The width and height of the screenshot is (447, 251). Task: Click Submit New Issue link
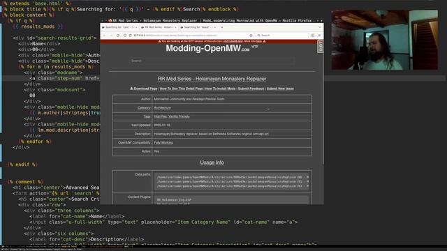pos(280,89)
